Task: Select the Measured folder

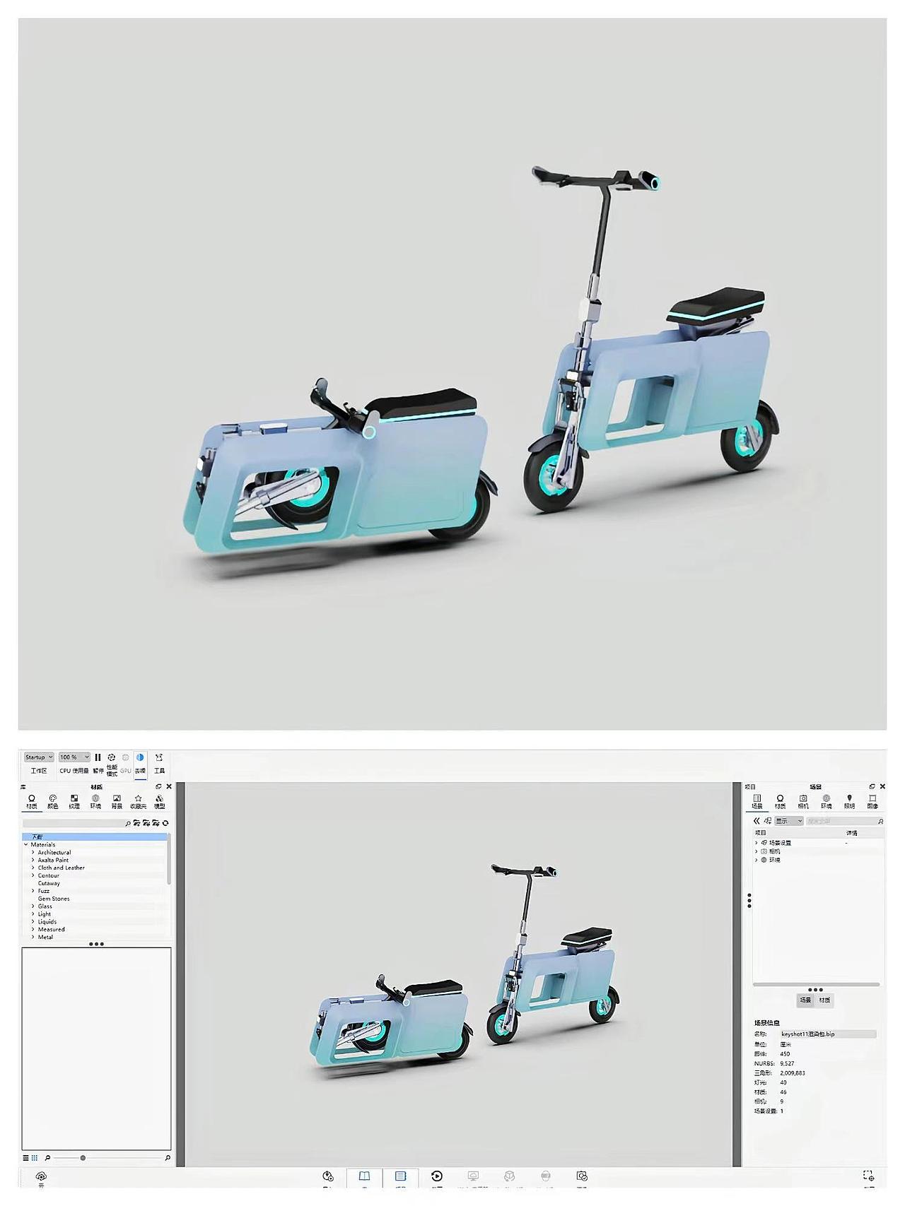Action: click(x=51, y=930)
